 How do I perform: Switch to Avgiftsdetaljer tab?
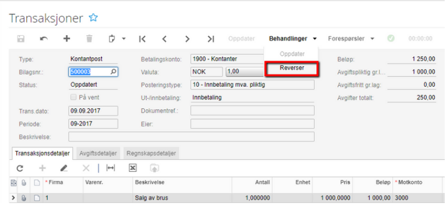[98, 153]
